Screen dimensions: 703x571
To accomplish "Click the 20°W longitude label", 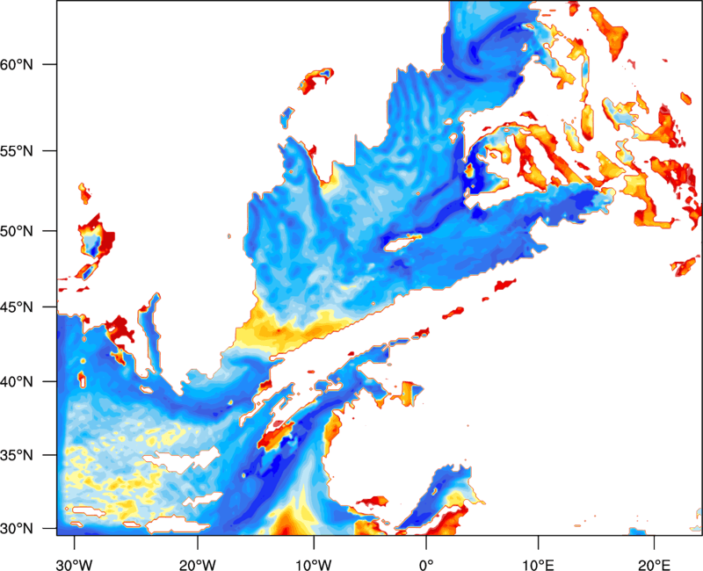I will 198,565.
